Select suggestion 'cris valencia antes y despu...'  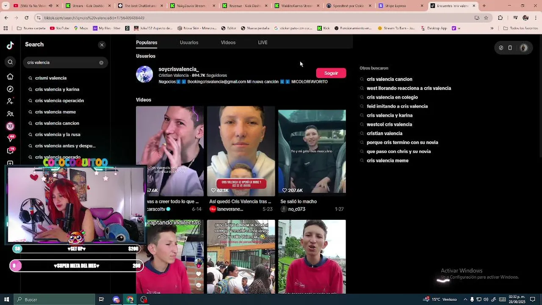pyautogui.click(x=66, y=146)
